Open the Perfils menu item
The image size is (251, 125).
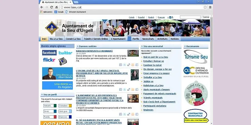(136, 39)
